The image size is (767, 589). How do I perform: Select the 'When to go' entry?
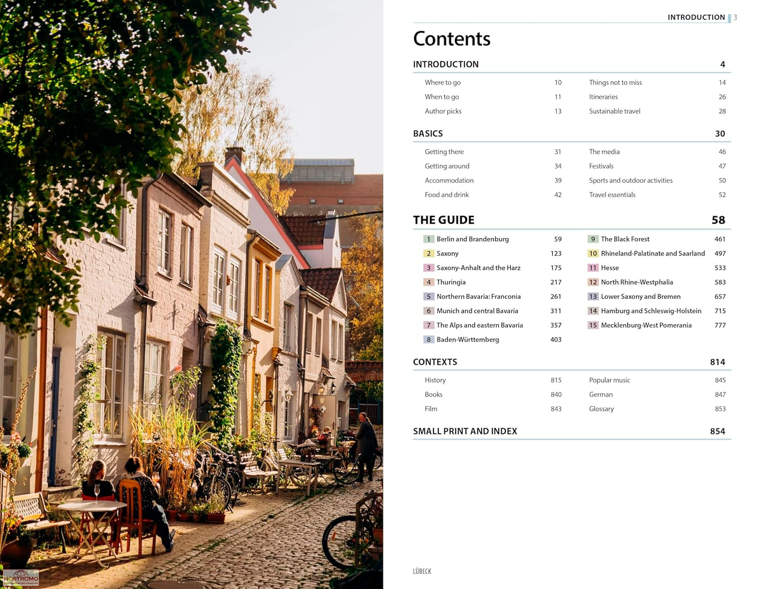pos(442,97)
